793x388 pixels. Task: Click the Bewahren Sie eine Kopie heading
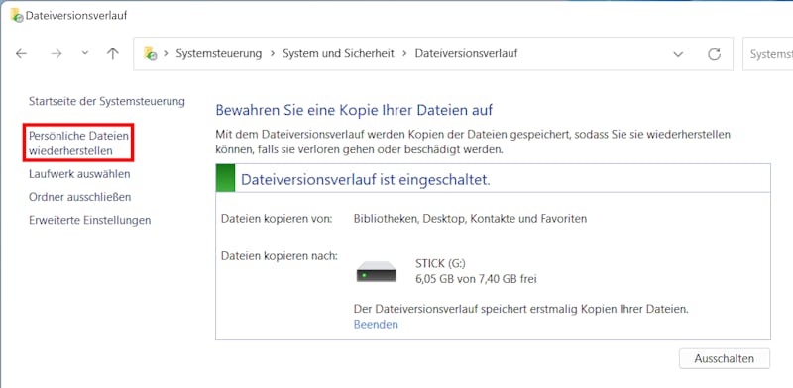tap(354, 110)
